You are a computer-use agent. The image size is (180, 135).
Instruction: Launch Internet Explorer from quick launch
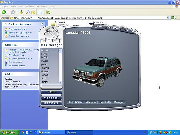click(x=31, y=132)
